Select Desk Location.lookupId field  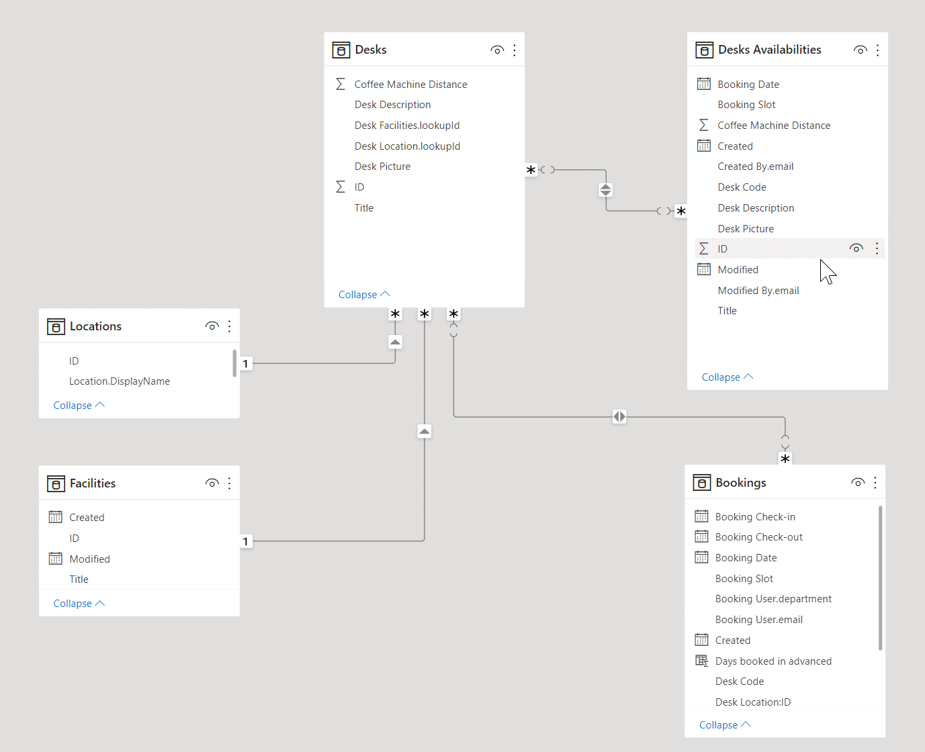click(x=408, y=146)
